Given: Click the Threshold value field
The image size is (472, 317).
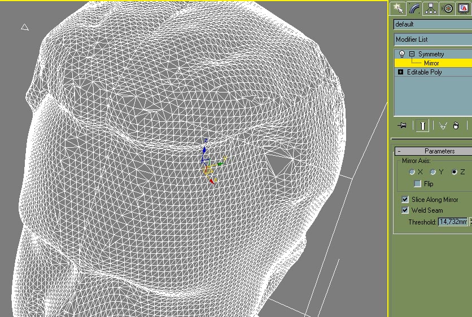Looking at the screenshot, I should (453, 222).
